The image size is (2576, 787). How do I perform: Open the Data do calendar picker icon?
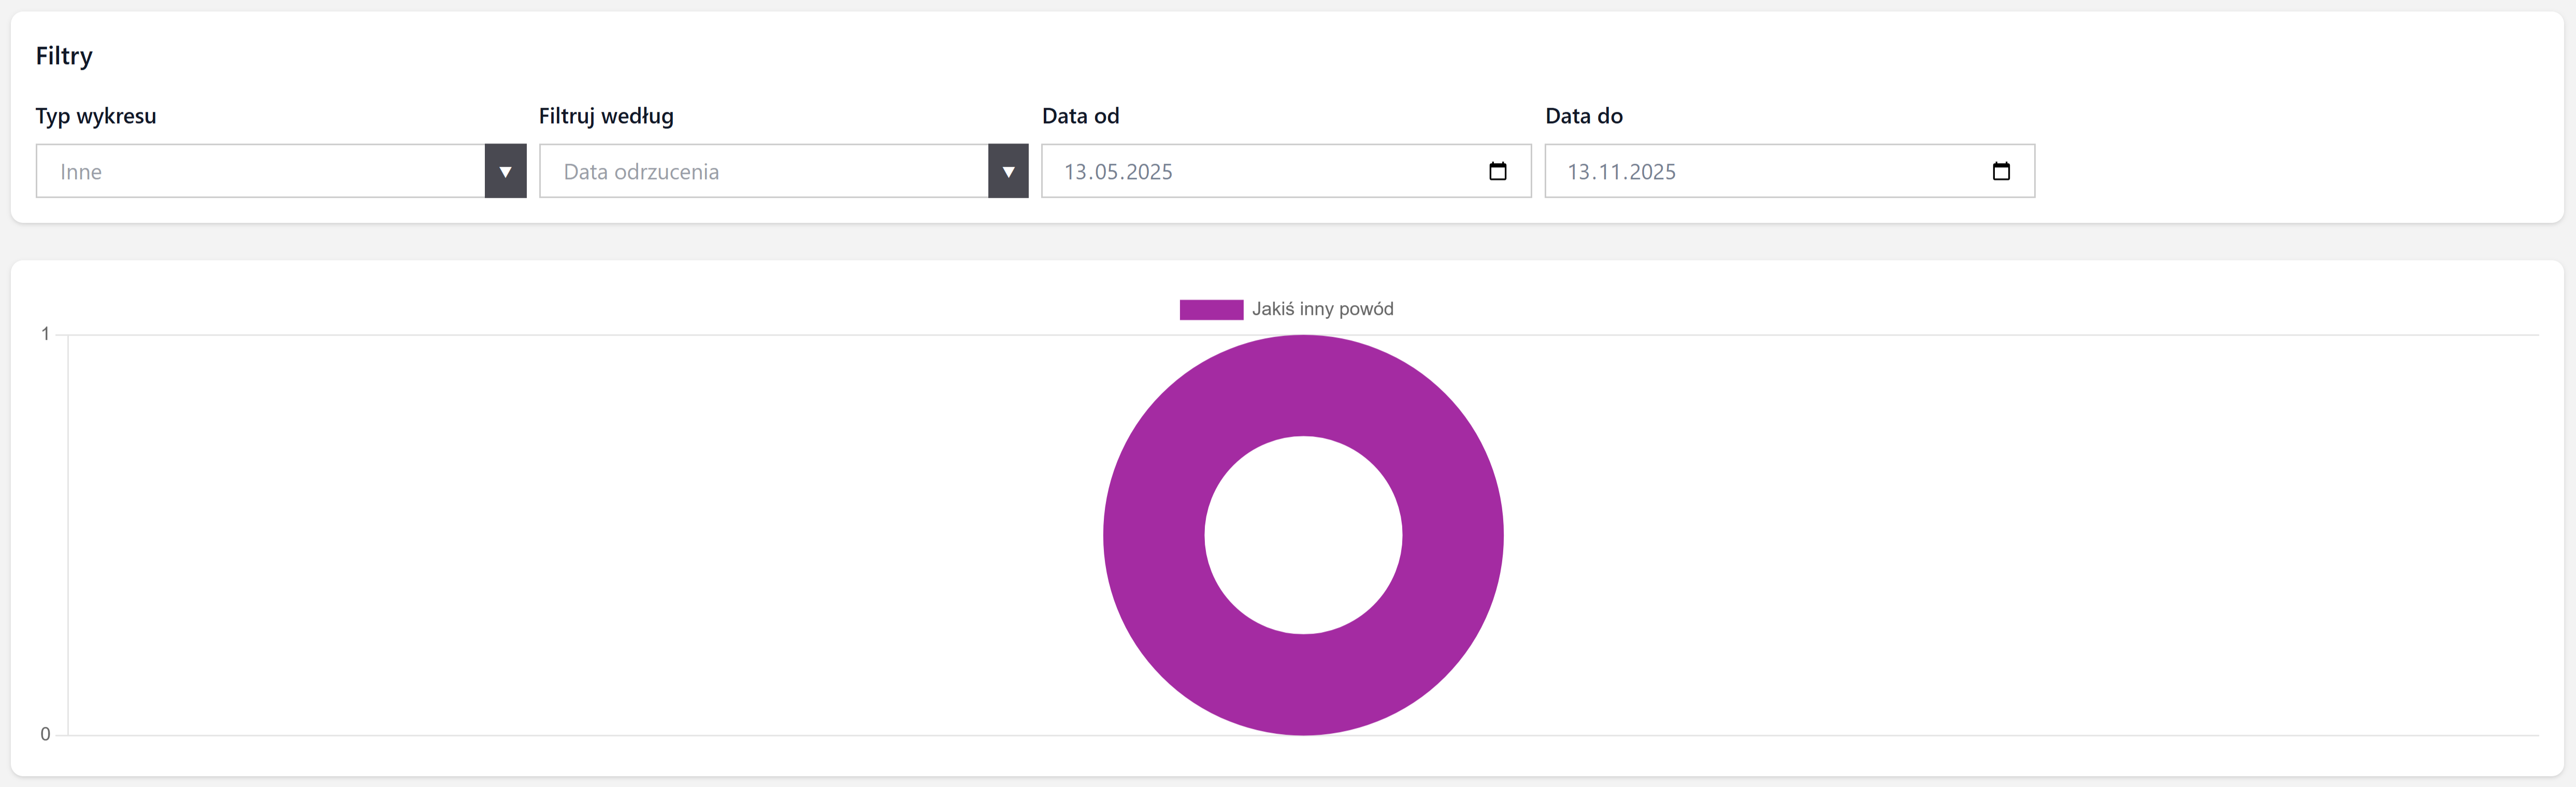pos(2000,171)
